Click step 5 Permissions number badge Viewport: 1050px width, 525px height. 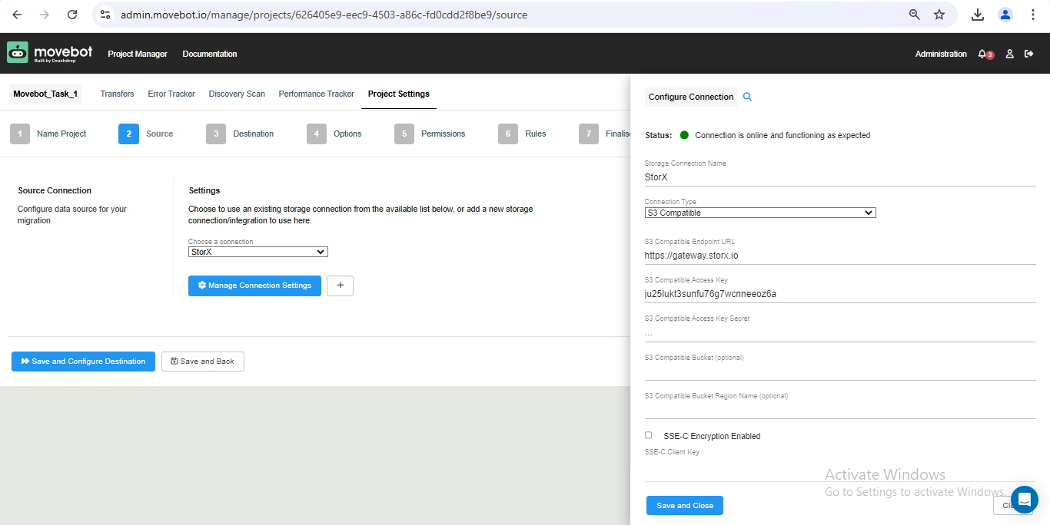pos(404,134)
